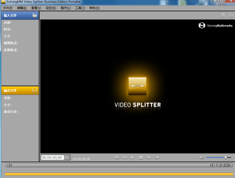Click the arrows beside the time field

(x=67, y=158)
